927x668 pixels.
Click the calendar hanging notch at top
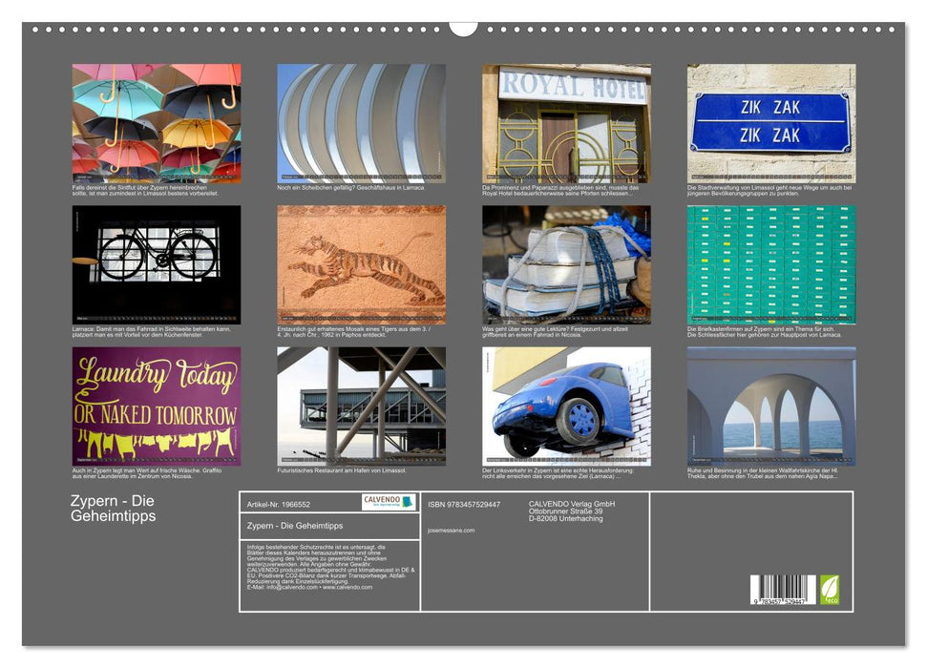point(463,28)
